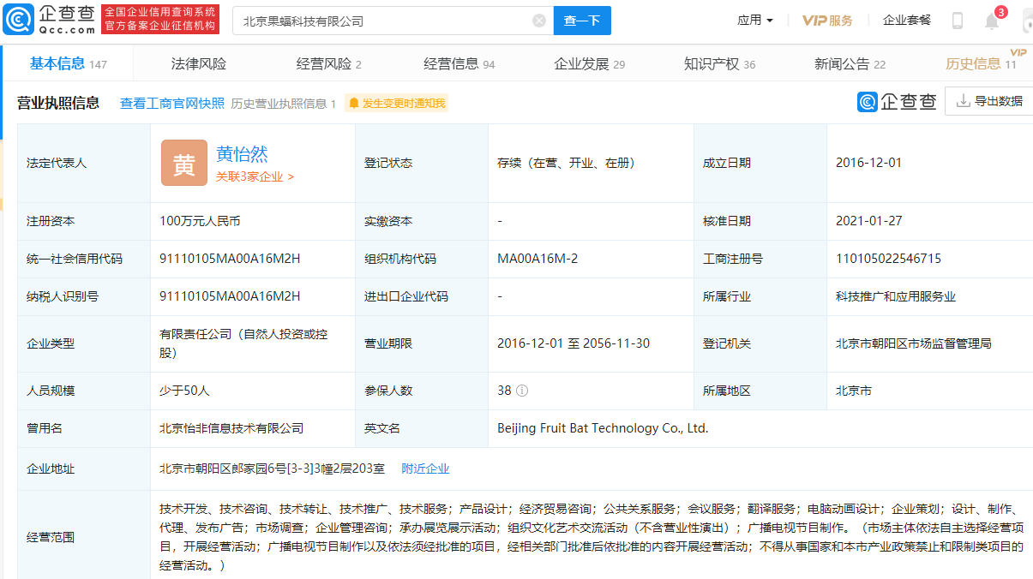Expand the 应用 dropdown menu

click(755, 20)
